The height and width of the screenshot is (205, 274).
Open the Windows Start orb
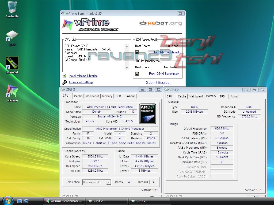tap(8, 201)
